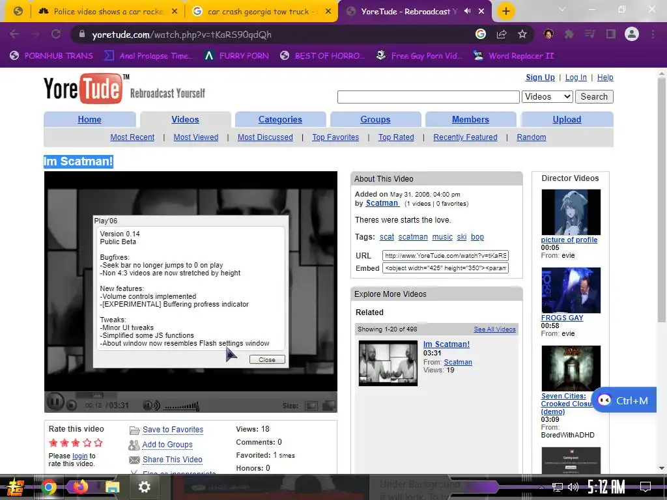Click the scat tag link
The width and height of the screenshot is (667, 500).
coord(387,237)
